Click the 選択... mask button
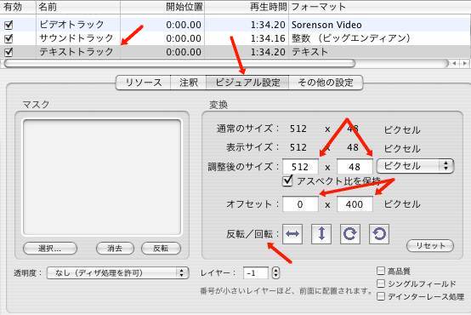This screenshot has width=471, height=315. tap(50, 249)
